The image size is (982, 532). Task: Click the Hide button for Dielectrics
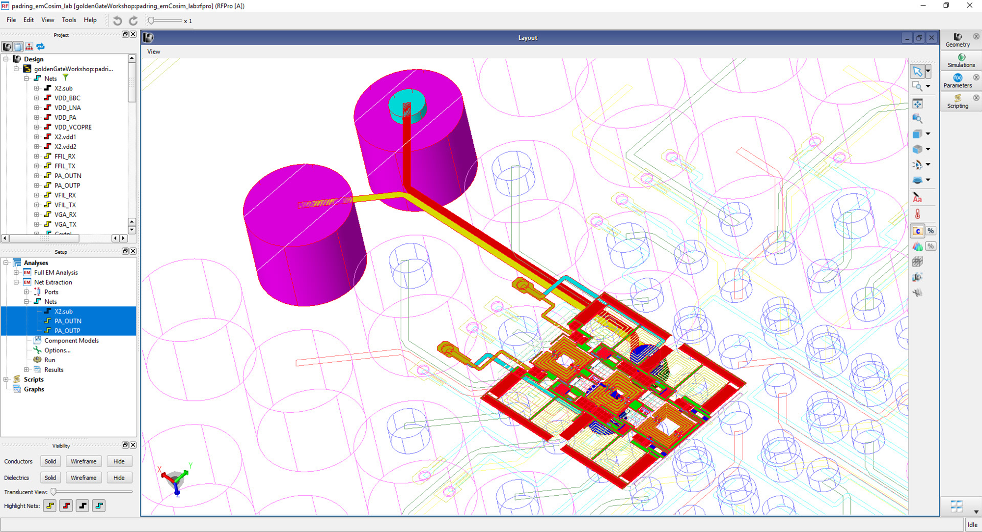tap(119, 477)
